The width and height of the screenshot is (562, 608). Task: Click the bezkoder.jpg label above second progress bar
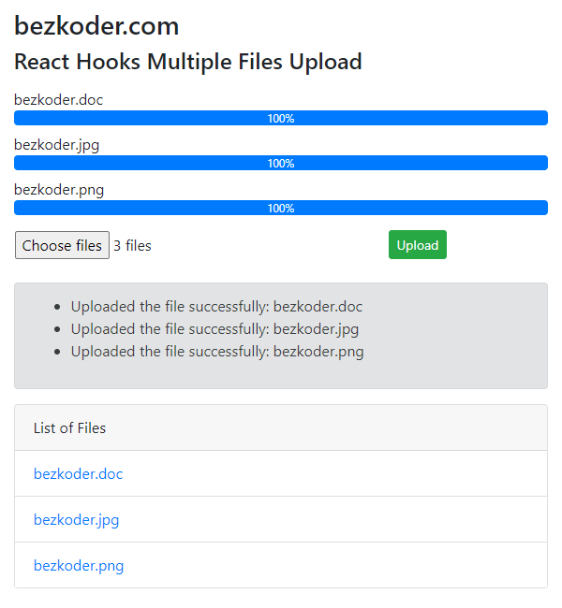coord(57,145)
